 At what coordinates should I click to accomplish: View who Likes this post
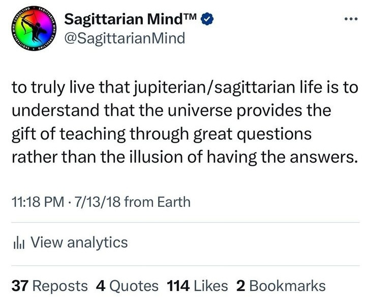tap(210, 285)
